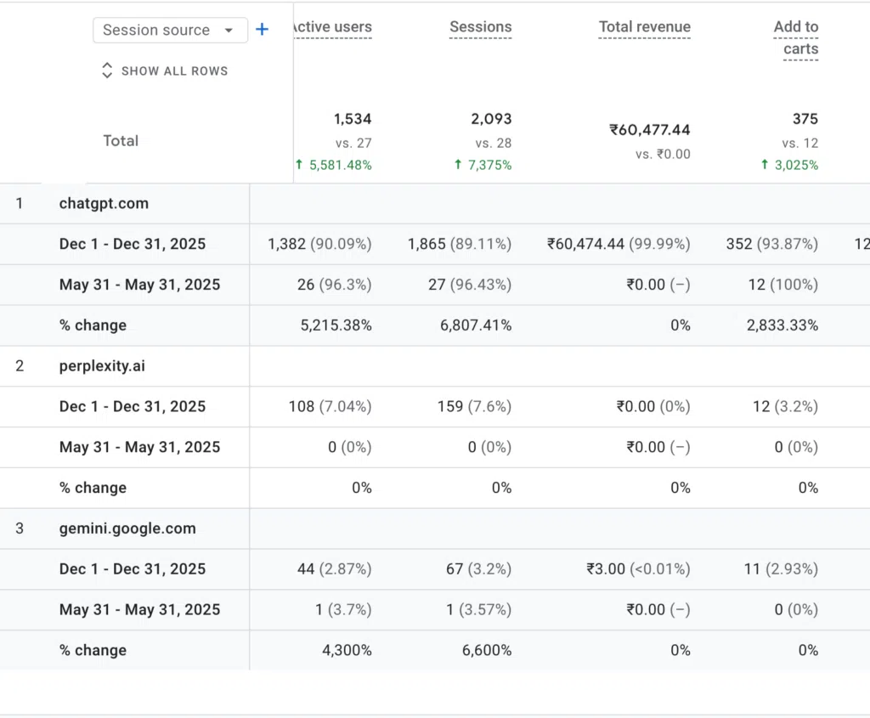Click green up arrow next to 3,025%

point(765,164)
